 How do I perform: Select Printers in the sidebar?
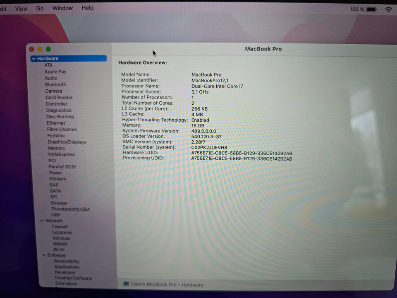point(58,179)
